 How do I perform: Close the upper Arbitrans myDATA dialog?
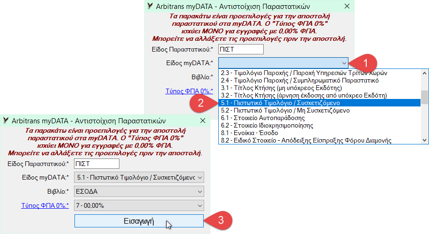coord(347,6)
